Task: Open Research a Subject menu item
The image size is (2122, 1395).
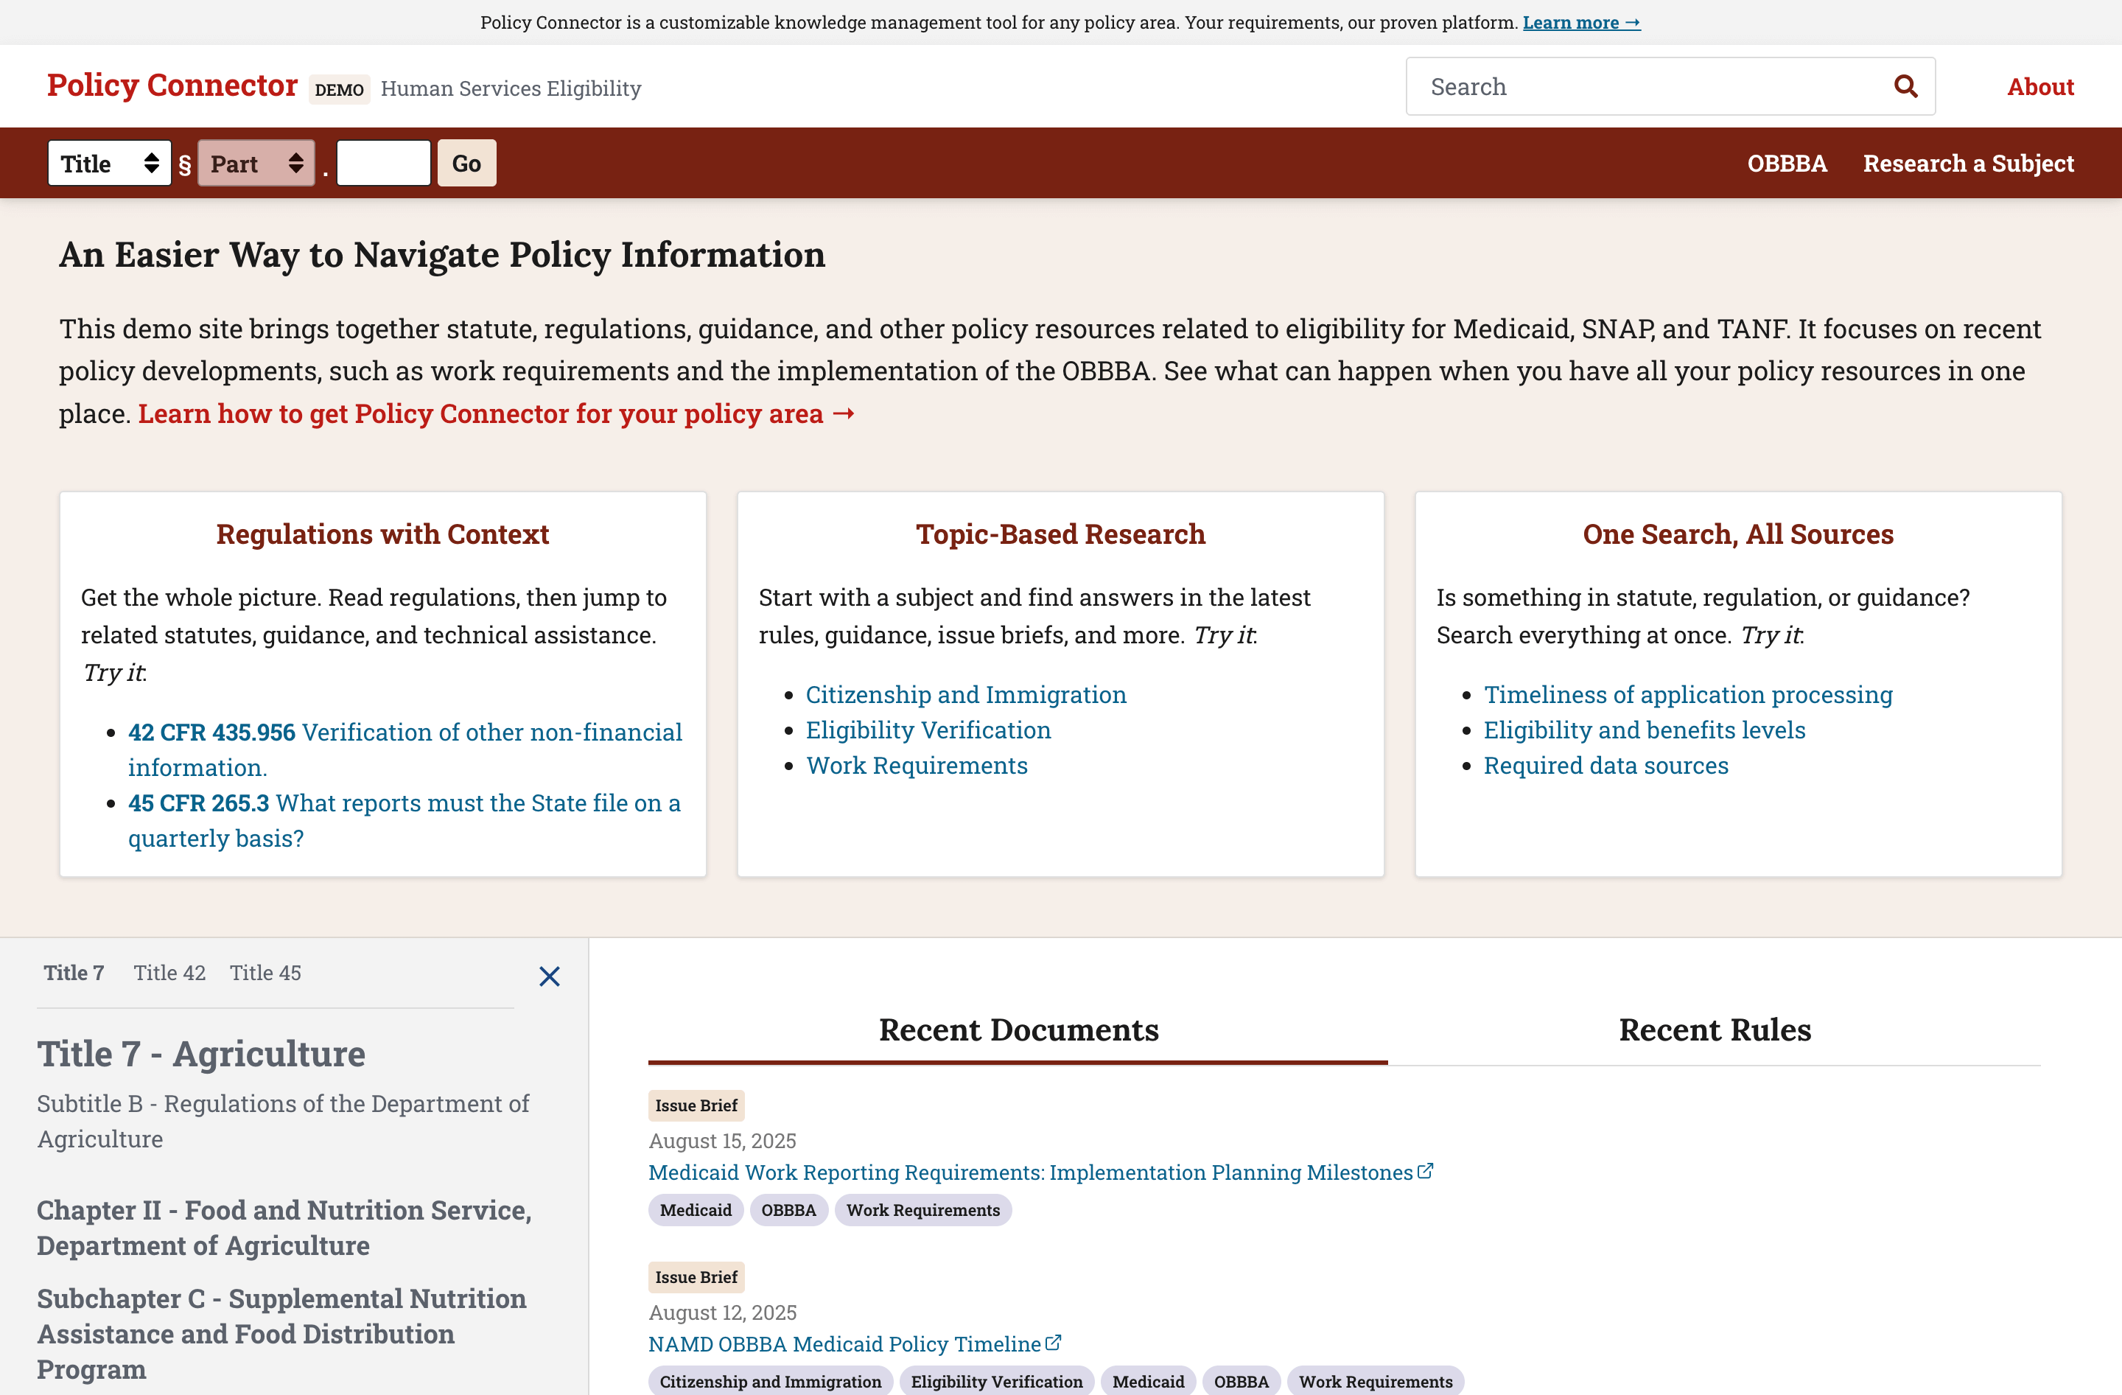Action: [1968, 163]
